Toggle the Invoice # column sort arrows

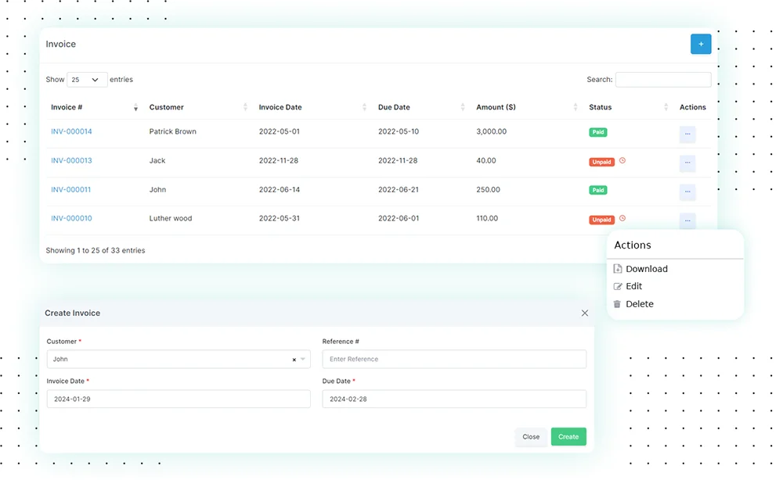pos(135,107)
